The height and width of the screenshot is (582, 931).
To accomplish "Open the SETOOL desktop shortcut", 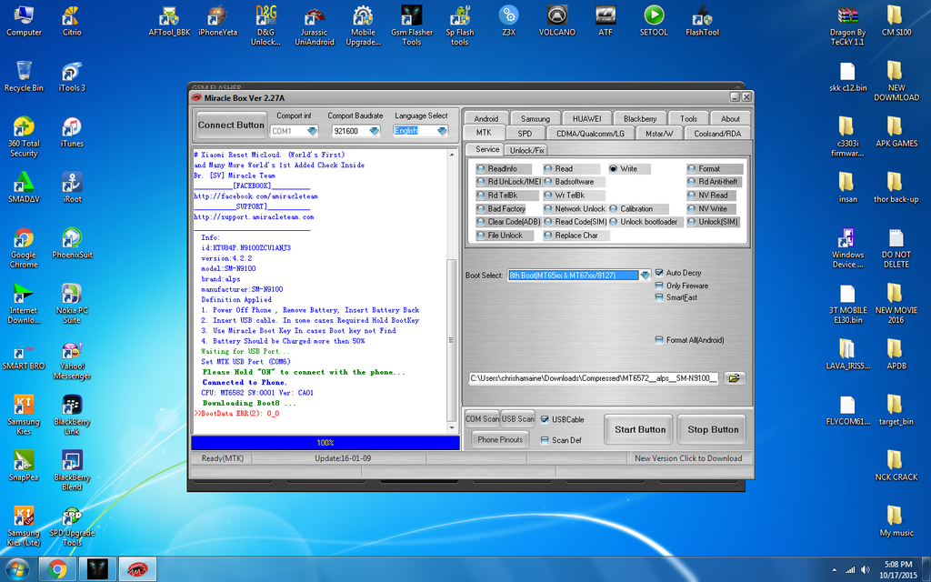I will (x=654, y=22).
